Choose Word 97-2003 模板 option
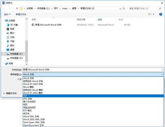Screen dimensions: 165x127 [x=93, y=93]
